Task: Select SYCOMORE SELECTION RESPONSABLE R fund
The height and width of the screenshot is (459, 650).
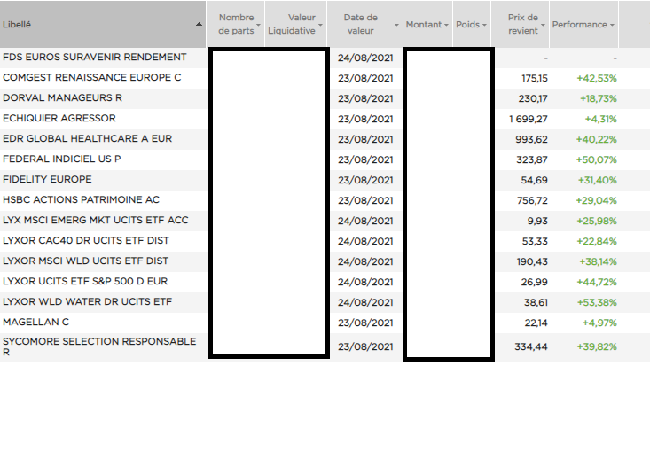Action: (99, 346)
